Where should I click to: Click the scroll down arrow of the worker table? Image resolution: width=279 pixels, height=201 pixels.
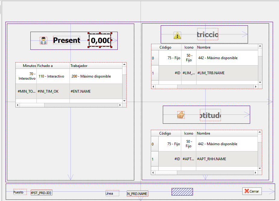(124, 101)
